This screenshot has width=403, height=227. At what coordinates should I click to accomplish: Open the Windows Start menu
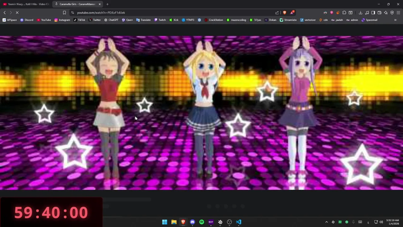165,222
